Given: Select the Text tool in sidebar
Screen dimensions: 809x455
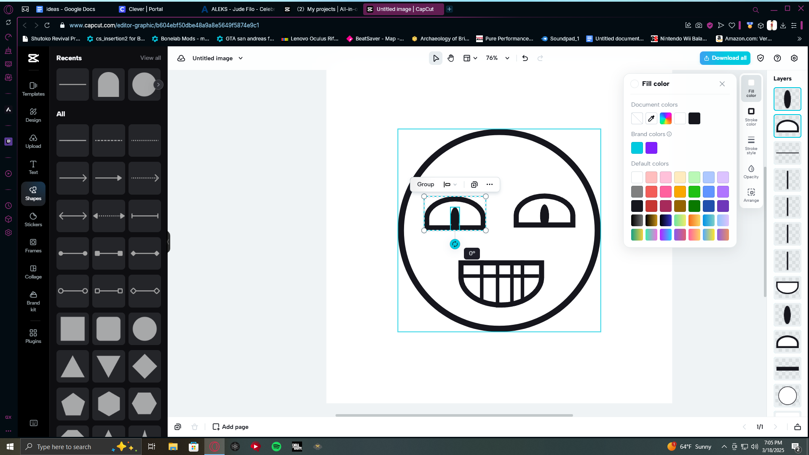Looking at the screenshot, I should (x=33, y=167).
